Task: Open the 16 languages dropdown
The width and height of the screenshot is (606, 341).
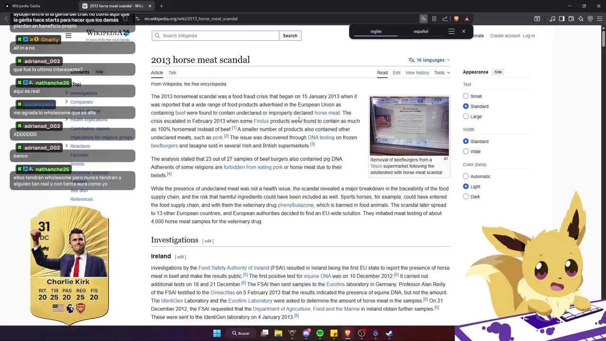Action: point(429,60)
